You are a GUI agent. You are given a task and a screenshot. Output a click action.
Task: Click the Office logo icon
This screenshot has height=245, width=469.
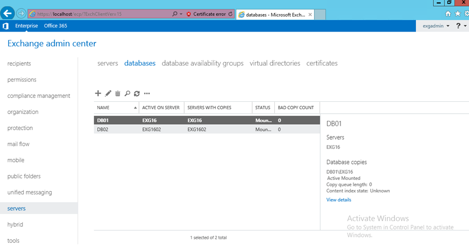click(x=6, y=26)
